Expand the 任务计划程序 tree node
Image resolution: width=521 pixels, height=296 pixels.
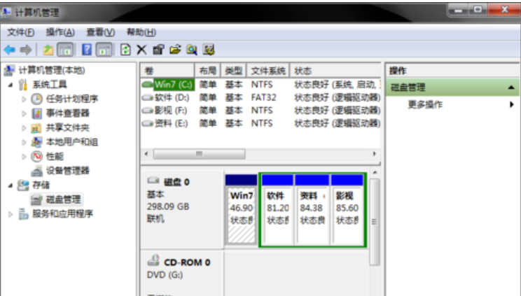pos(25,99)
